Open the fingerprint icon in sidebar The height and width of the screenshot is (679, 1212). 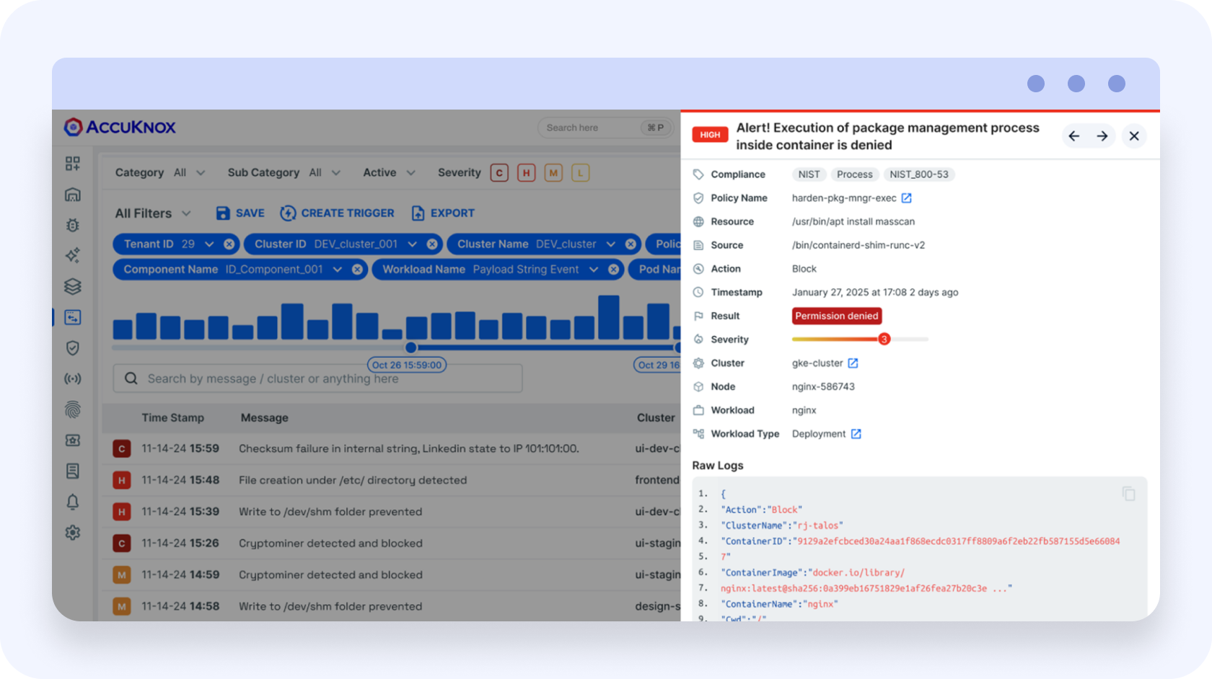72,409
